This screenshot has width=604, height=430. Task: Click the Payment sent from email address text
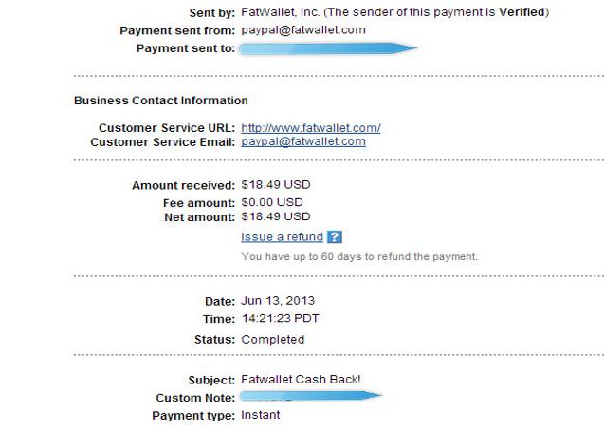point(303,30)
